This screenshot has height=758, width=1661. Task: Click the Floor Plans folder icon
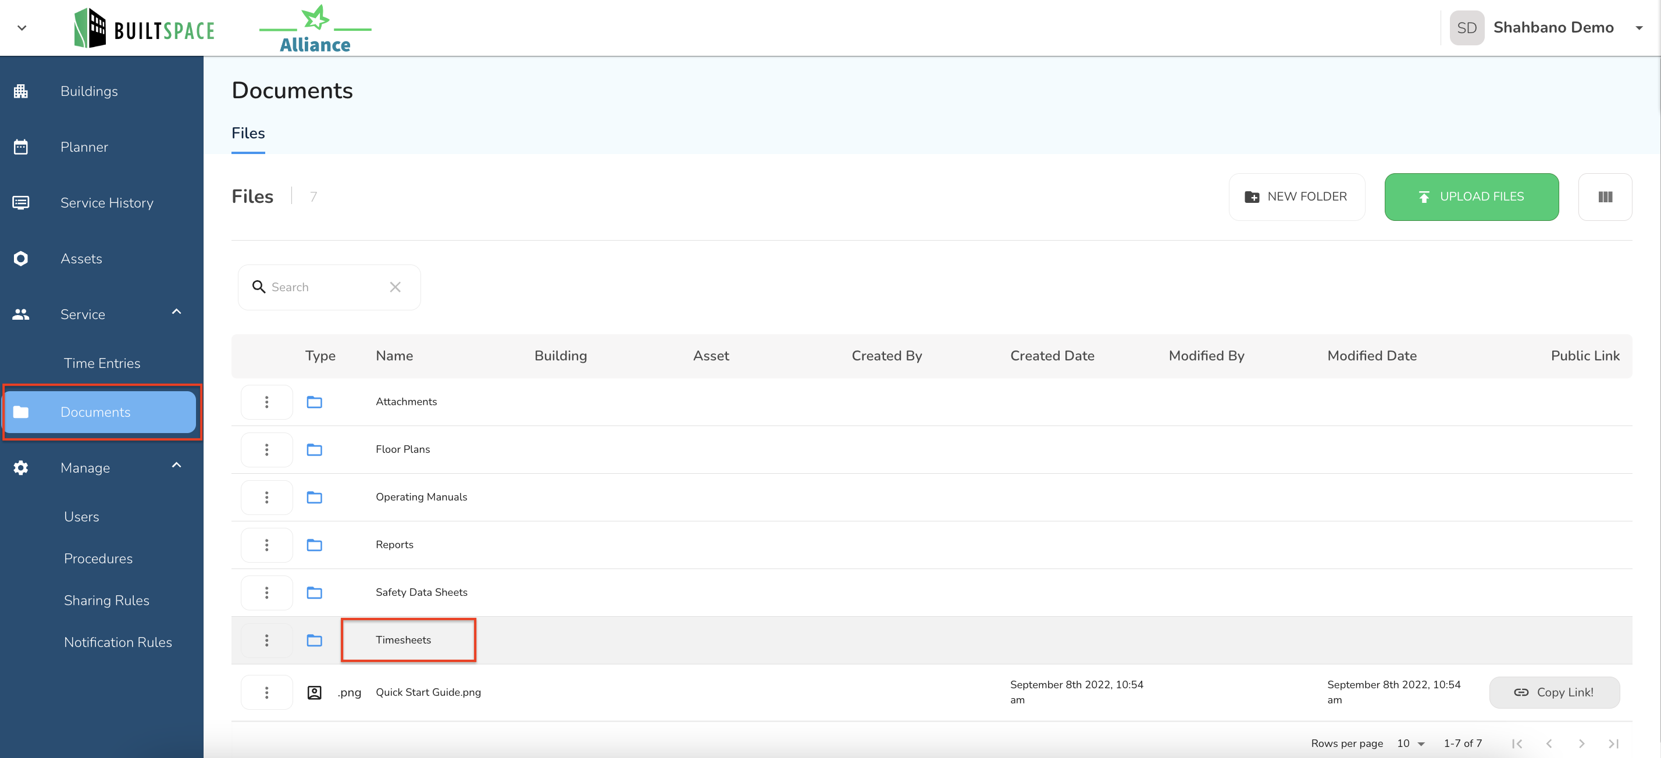point(314,449)
